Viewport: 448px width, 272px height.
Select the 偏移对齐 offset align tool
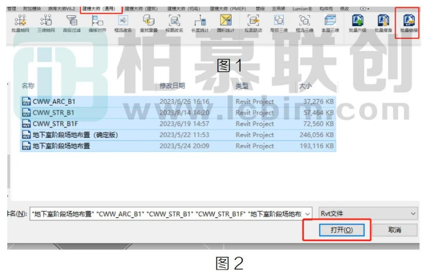click(97, 24)
